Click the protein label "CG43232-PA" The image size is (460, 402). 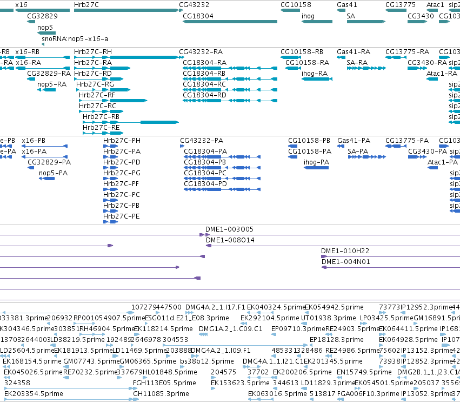coord(202,141)
